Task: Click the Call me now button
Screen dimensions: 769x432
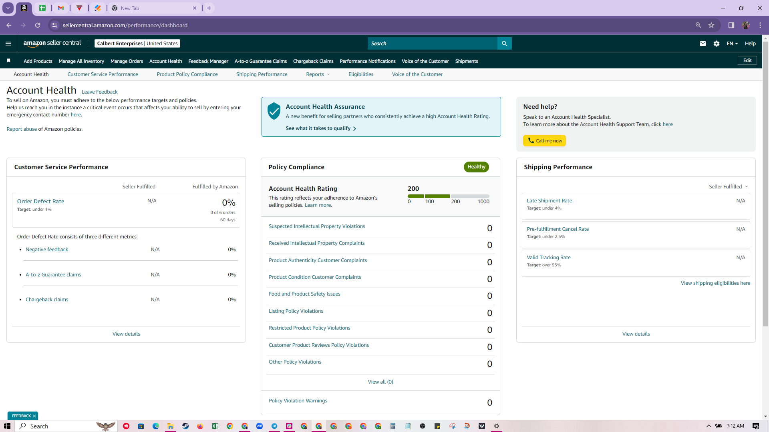Action: (x=544, y=141)
